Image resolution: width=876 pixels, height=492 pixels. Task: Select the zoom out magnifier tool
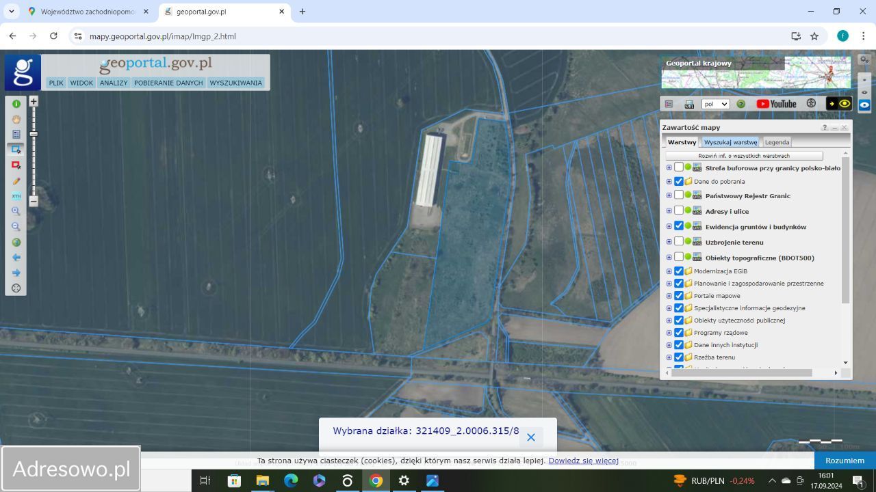[16, 227]
